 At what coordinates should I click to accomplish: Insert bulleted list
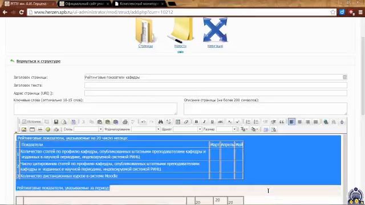pos(256,122)
